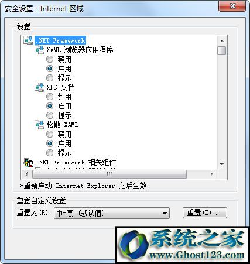This screenshot has width=250, height=264.
Task: Click the XPS 文档 setting icon
Action: (39, 87)
